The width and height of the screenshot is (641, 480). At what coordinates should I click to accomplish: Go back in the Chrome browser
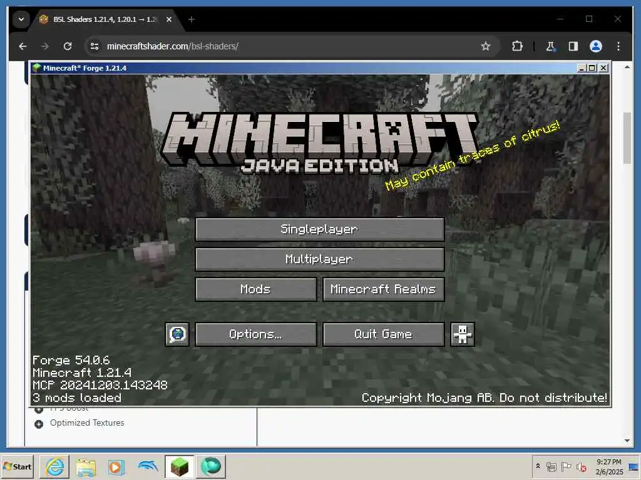23,46
